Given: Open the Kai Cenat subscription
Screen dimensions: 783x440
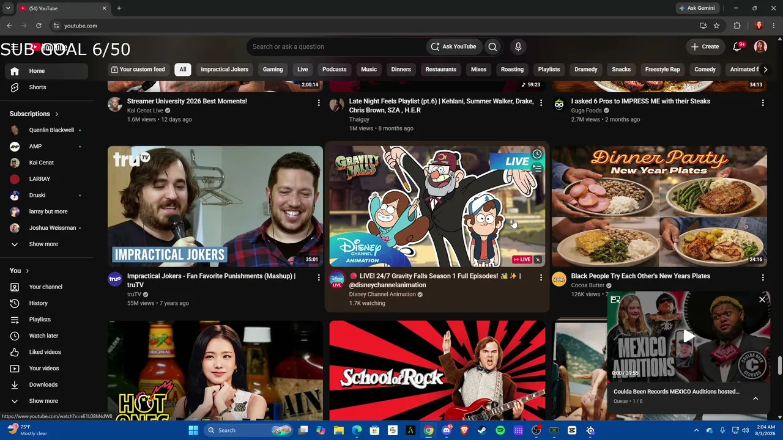Looking at the screenshot, I should (46, 163).
